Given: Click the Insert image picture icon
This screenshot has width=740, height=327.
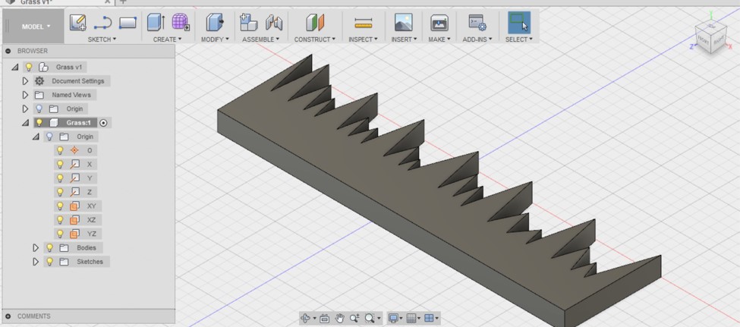Looking at the screenshot, I should point(404,22).
